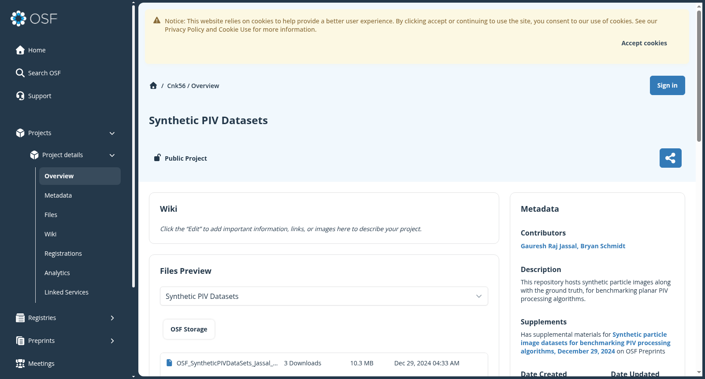
Task: Click the Accept cookies button
Action: click(x=644, y=43)
